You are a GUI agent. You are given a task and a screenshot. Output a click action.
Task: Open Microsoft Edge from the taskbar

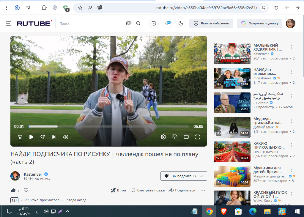[x=253, y=211]
